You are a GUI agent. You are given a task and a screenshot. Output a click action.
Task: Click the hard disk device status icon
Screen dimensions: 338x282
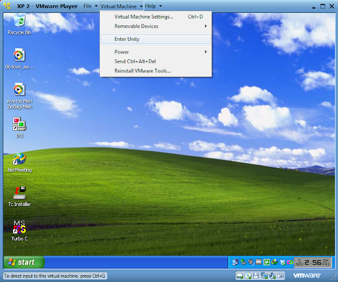240,276
